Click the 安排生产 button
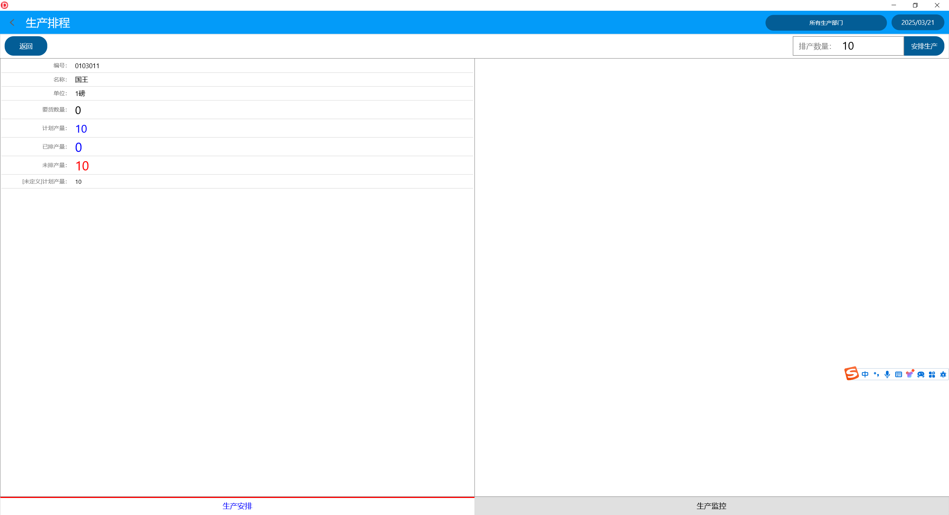This screenshot has width=949, height=515. [924, 46]
